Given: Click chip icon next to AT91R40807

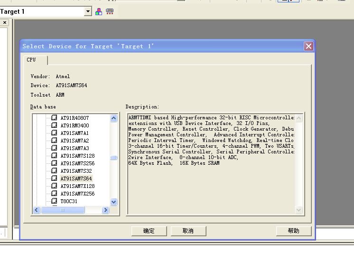Looking at the screenshot, I should (54, 117).
